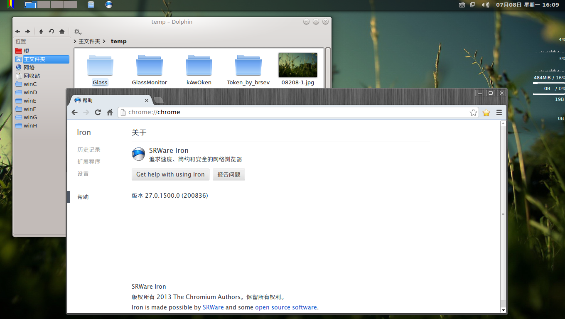Click keep-above button in Dolphin title bar
The image size is (565, 319).
click(x=316, y=21)
